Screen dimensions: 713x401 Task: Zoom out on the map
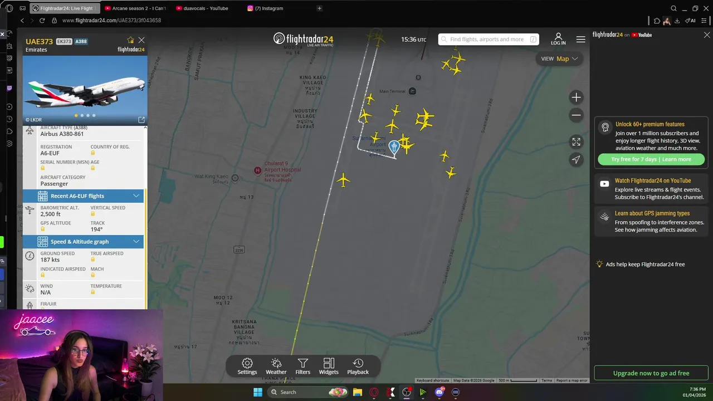(x=576, y=115)
